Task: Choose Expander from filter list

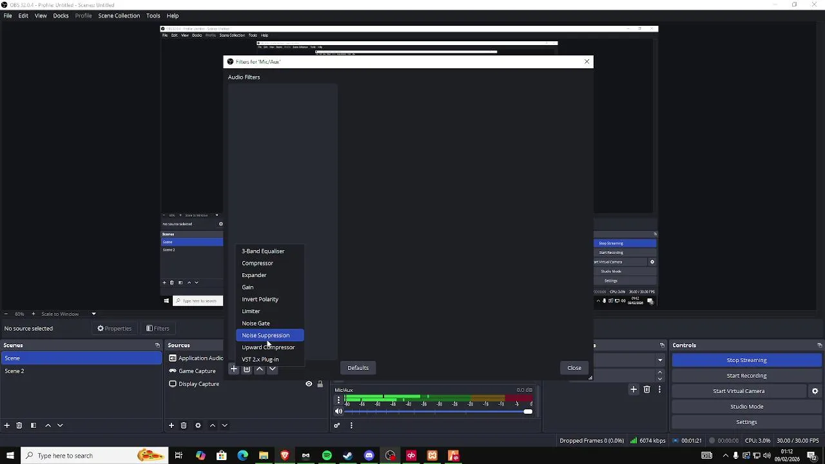Action: 269,275
